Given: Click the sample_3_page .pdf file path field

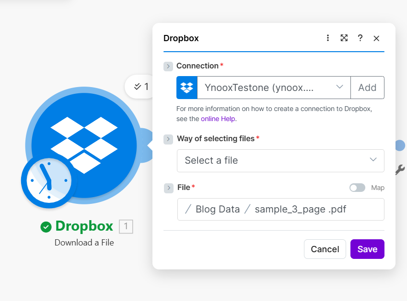Looking at the screenshot, I should point(280,210).
